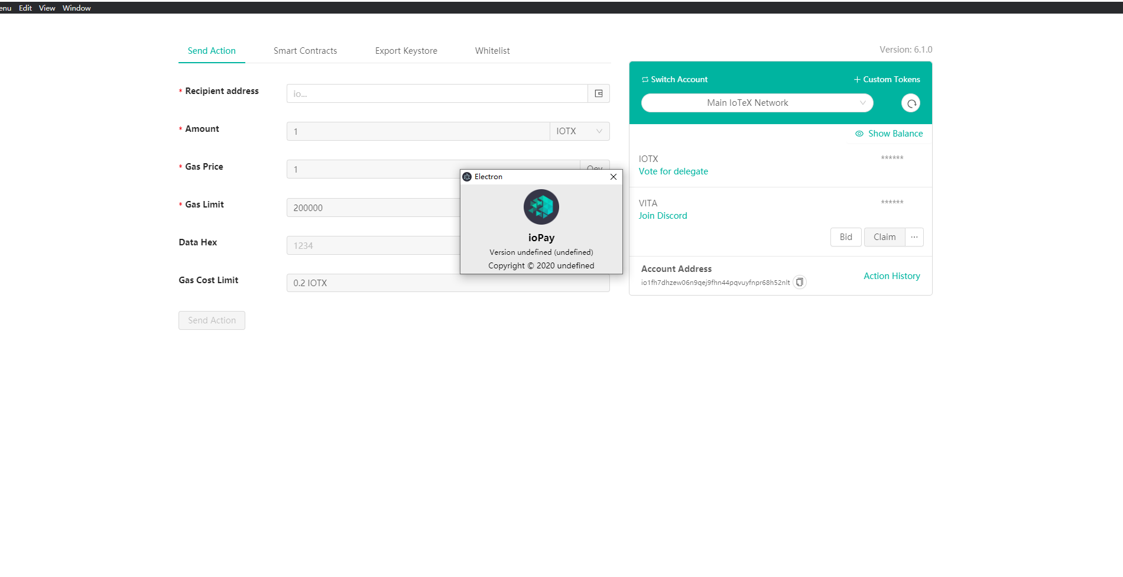Click the Switch Account icon
This screenshot has height=577, width=1123.
tap(645, 79)
